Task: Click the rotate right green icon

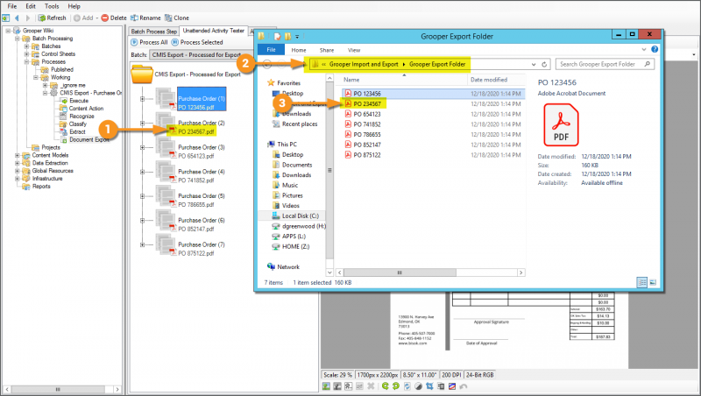Action: tap(396, 386)
